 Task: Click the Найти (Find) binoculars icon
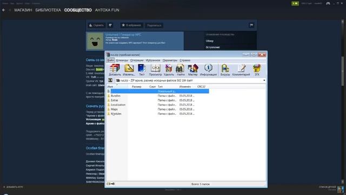(x=181, y=70)
